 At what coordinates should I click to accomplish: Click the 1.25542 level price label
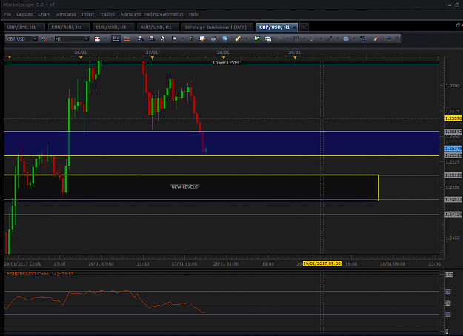click(x=453, y=132)
